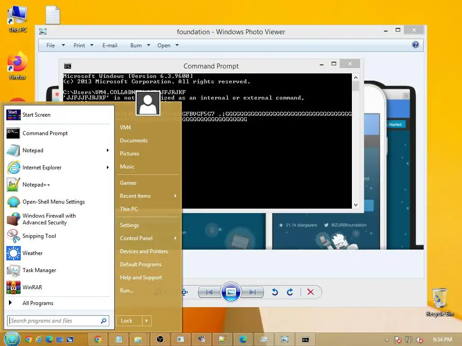Open the Action Center flag tray icon
The height and width of the screenshot is (346, 462).
[x=398, y=340]
